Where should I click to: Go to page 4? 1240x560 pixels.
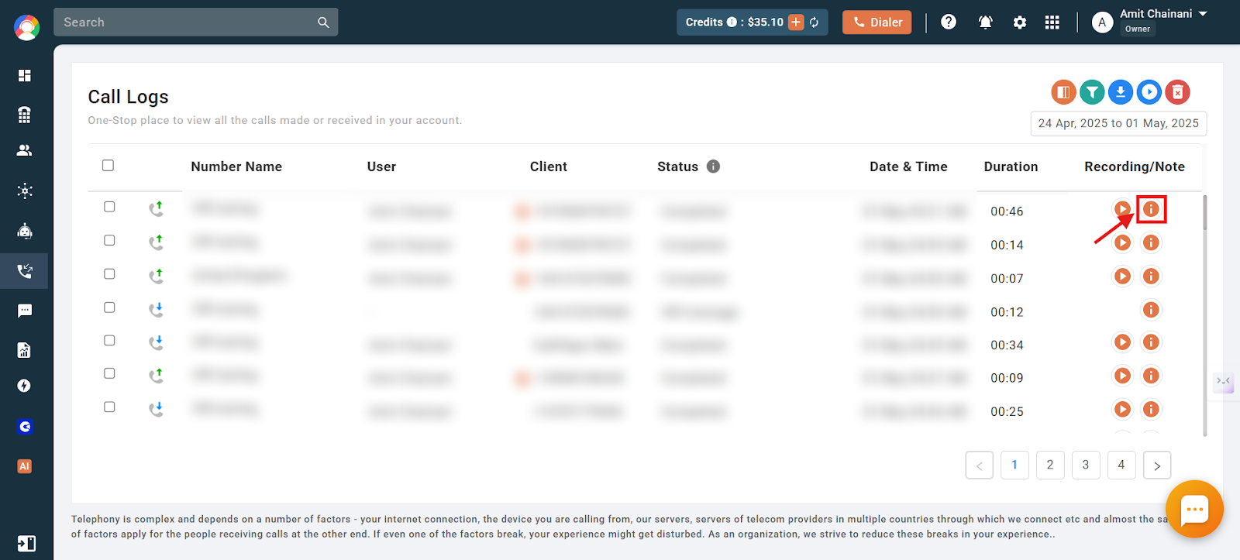pyautogui.click(x=1121, y=465)
